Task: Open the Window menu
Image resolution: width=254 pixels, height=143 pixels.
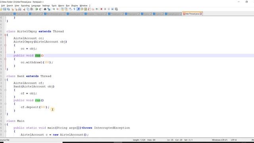Action: (83, 6)
